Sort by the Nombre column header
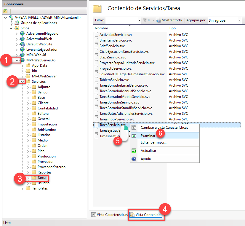This screenshot has height=226, width=245. pyautogui.click(x=130, y=28)
